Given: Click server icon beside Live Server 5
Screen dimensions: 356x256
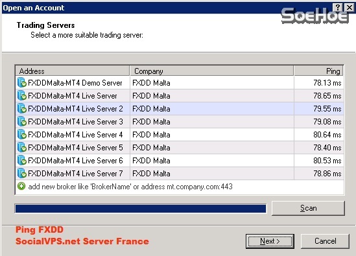Looking at the screenshot, I should [x=22, y=147].
